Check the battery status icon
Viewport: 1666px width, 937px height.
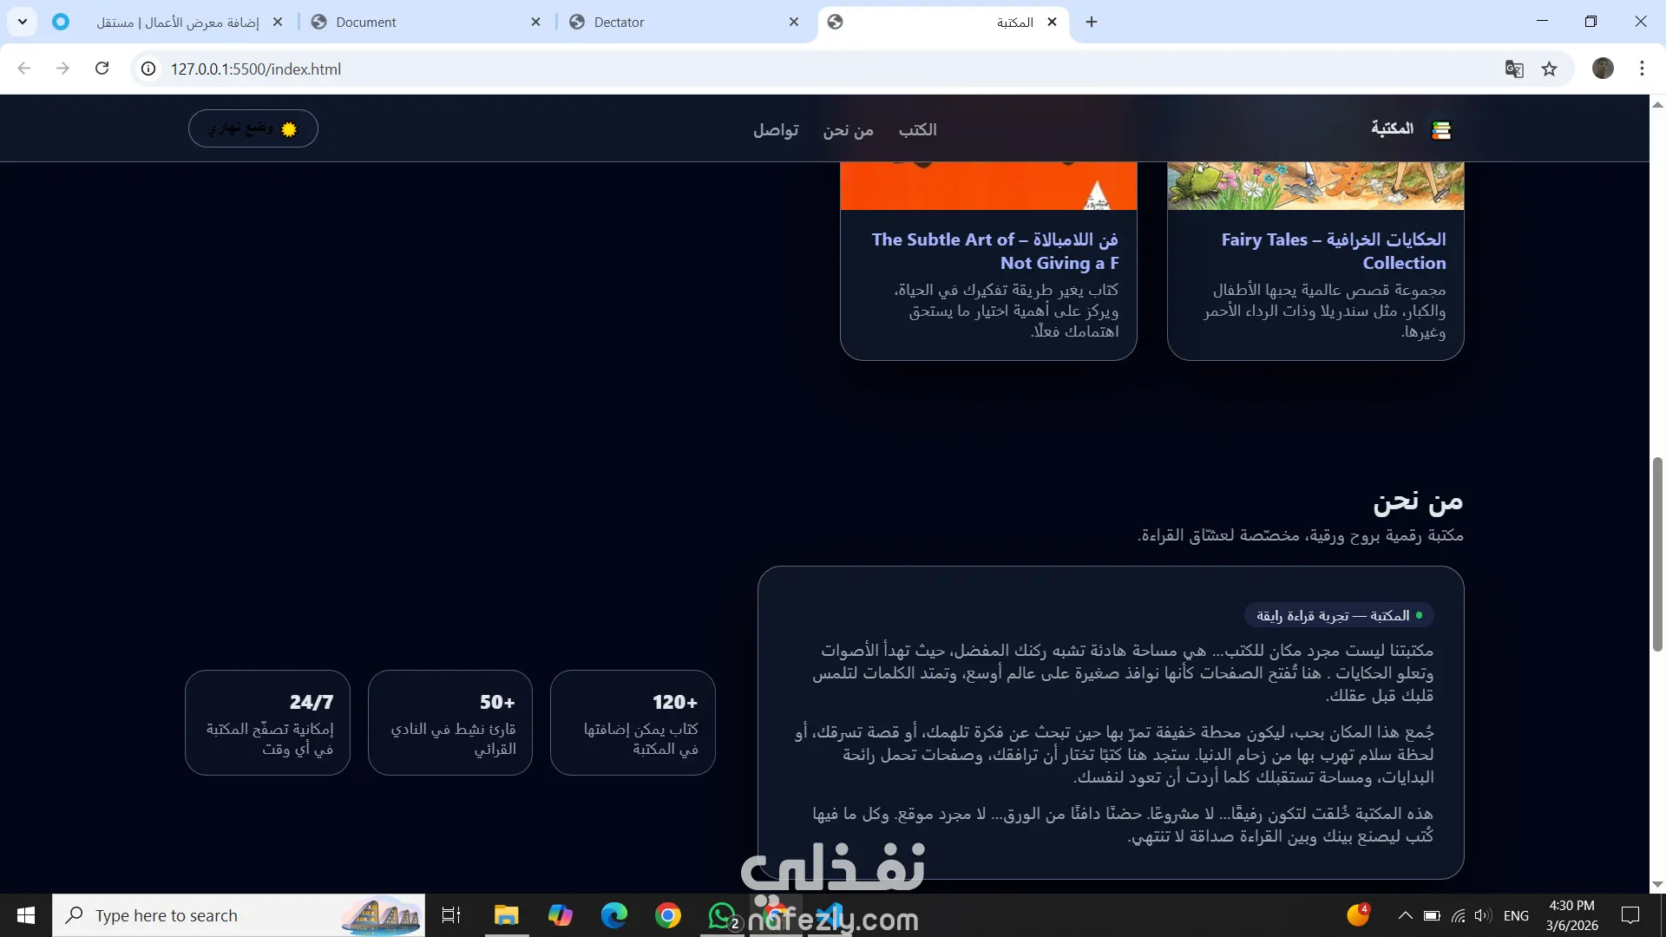click(1432, 915)
